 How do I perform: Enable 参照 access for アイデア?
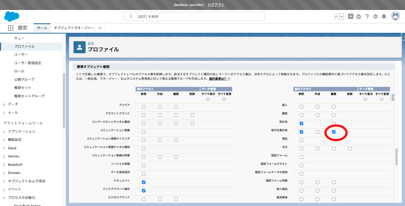pyautogui.click(x=144, y=107)
